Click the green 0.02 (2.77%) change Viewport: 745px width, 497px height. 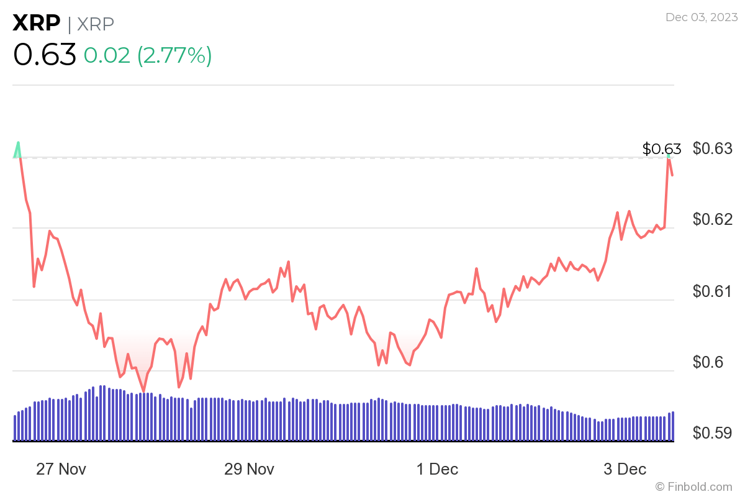[148, 55]
